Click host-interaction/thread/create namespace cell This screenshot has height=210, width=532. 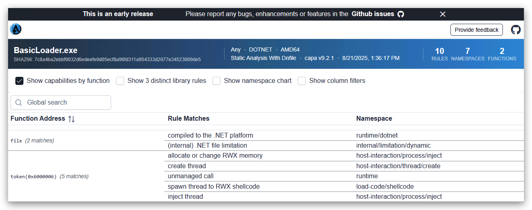point(398,166)
